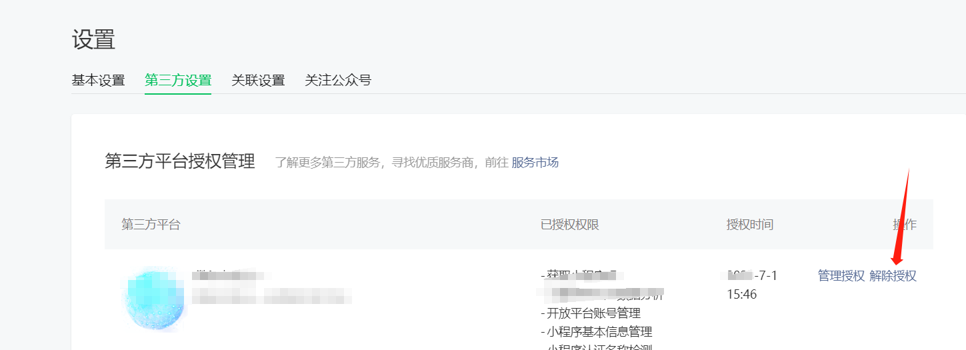Click the 操作 column header
The width and height of the screenshot is (966, 350).
[x=905, y=225]
